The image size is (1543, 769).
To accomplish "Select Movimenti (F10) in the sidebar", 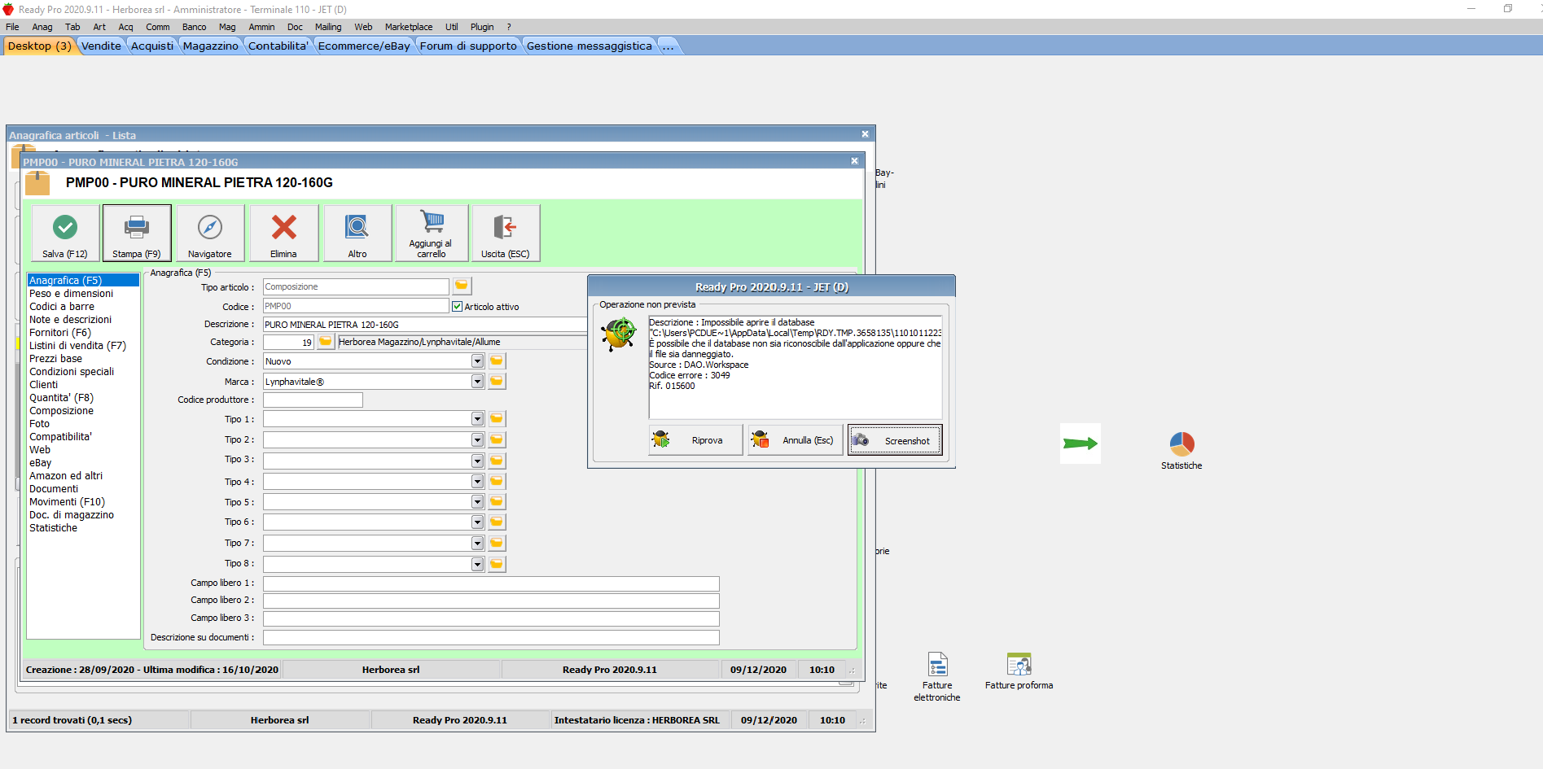I will click(x=68, y=502).
